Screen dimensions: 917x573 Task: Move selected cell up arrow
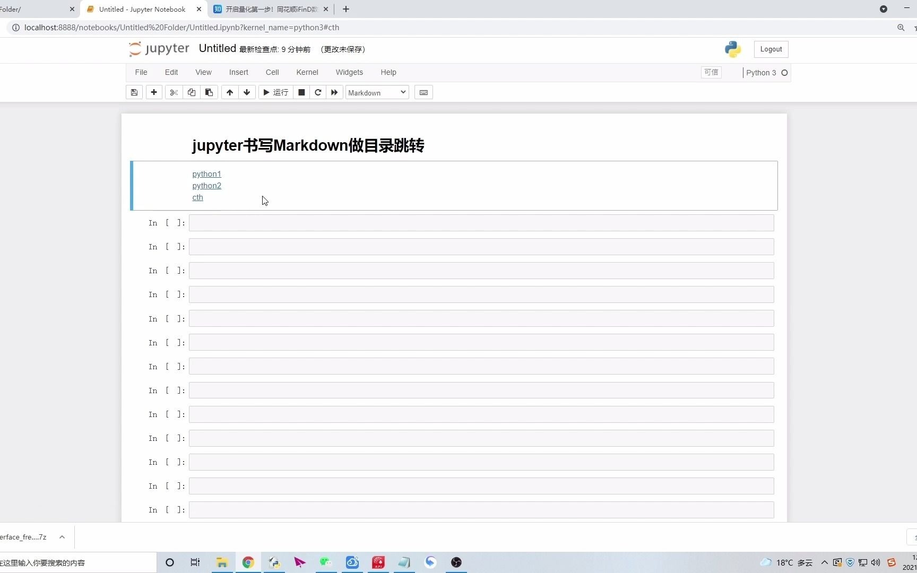(x=230, y=92)
